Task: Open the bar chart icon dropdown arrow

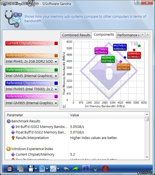Action: point(47,169)
